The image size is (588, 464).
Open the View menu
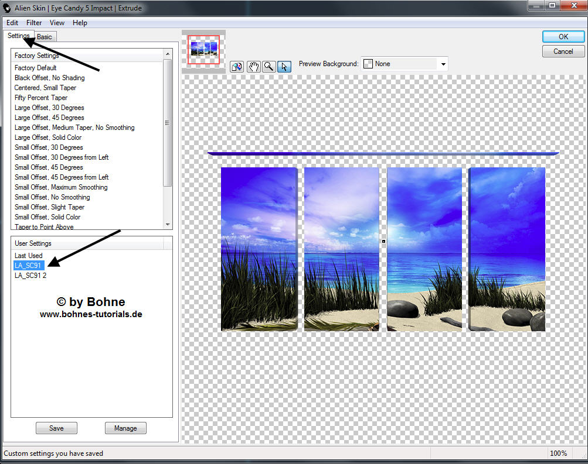(x=57, y=23)
